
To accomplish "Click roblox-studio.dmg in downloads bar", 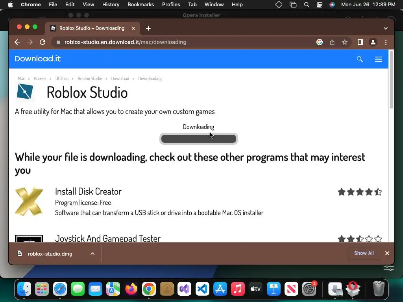I will click(x=50, y=254).
